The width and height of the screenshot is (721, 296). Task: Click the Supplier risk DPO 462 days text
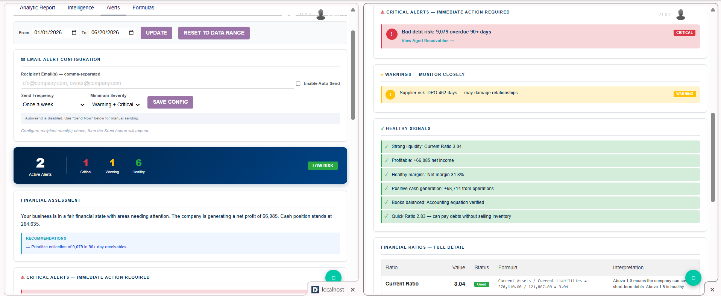458,93
